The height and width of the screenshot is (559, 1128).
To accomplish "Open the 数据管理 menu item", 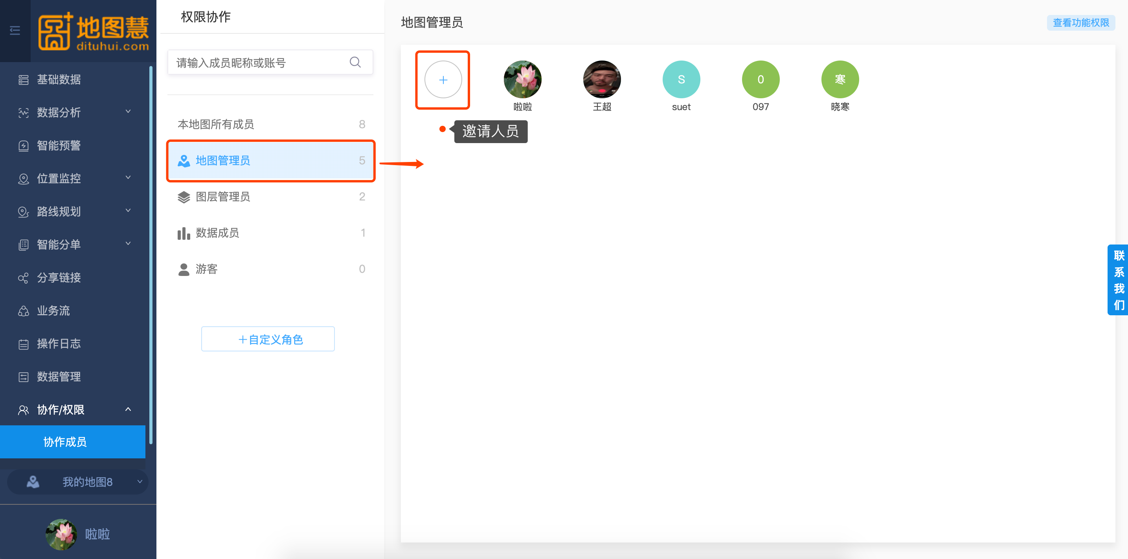I will pos(73,377).
